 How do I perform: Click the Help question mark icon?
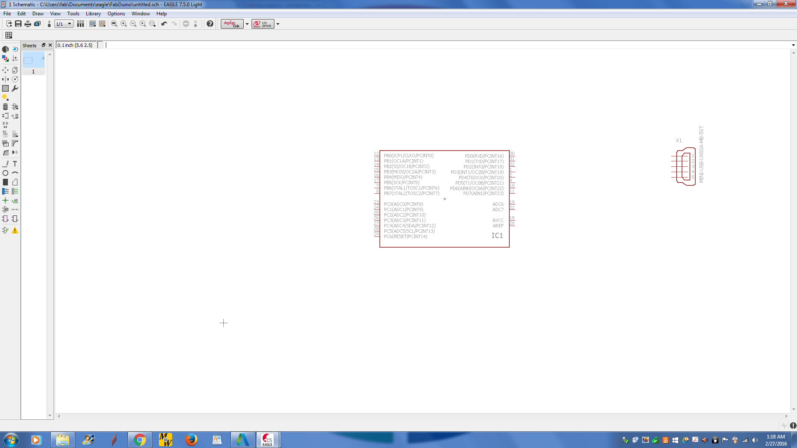click(210, 24)
